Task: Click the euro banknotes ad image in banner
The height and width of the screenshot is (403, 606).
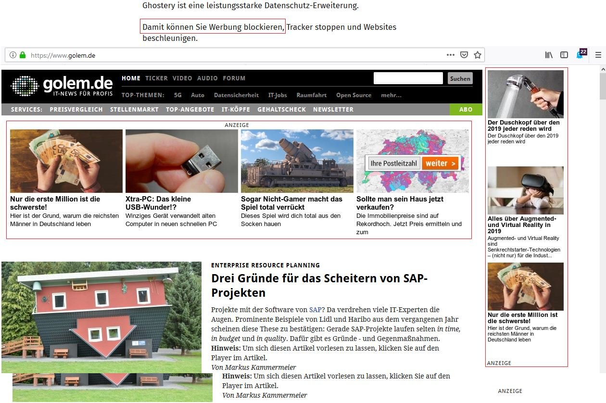Action: (x=66, y=161)
